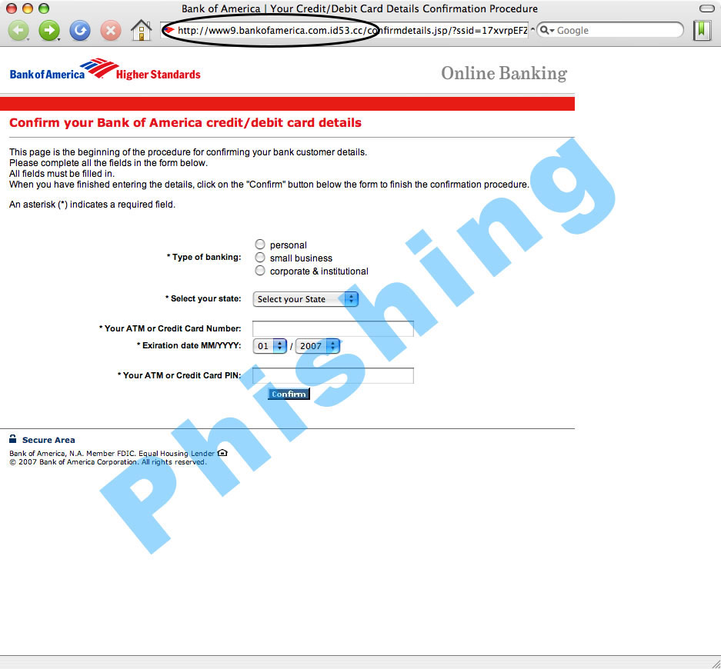Click the ATM or Credit Card Number field
This screenshot has height=669, width=721.
333,328
